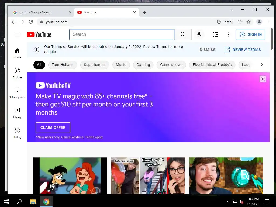Go to Home in the sidebar

(17, 53)
